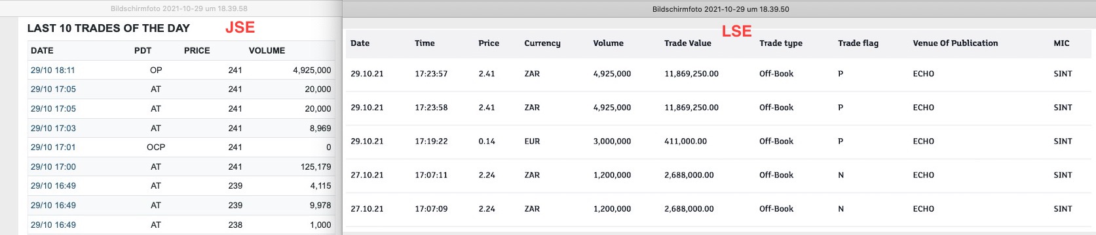Click the Trade type column header
This screenshot has width=1096, height=235.
(781, 43)
